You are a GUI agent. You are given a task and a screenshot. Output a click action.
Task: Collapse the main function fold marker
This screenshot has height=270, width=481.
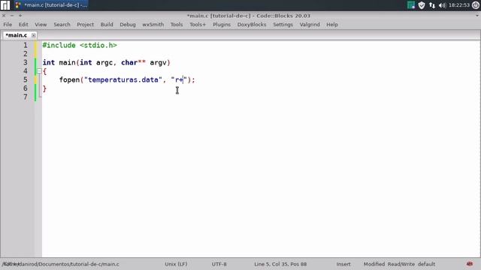pyautogui.click(x=39, y=71)
